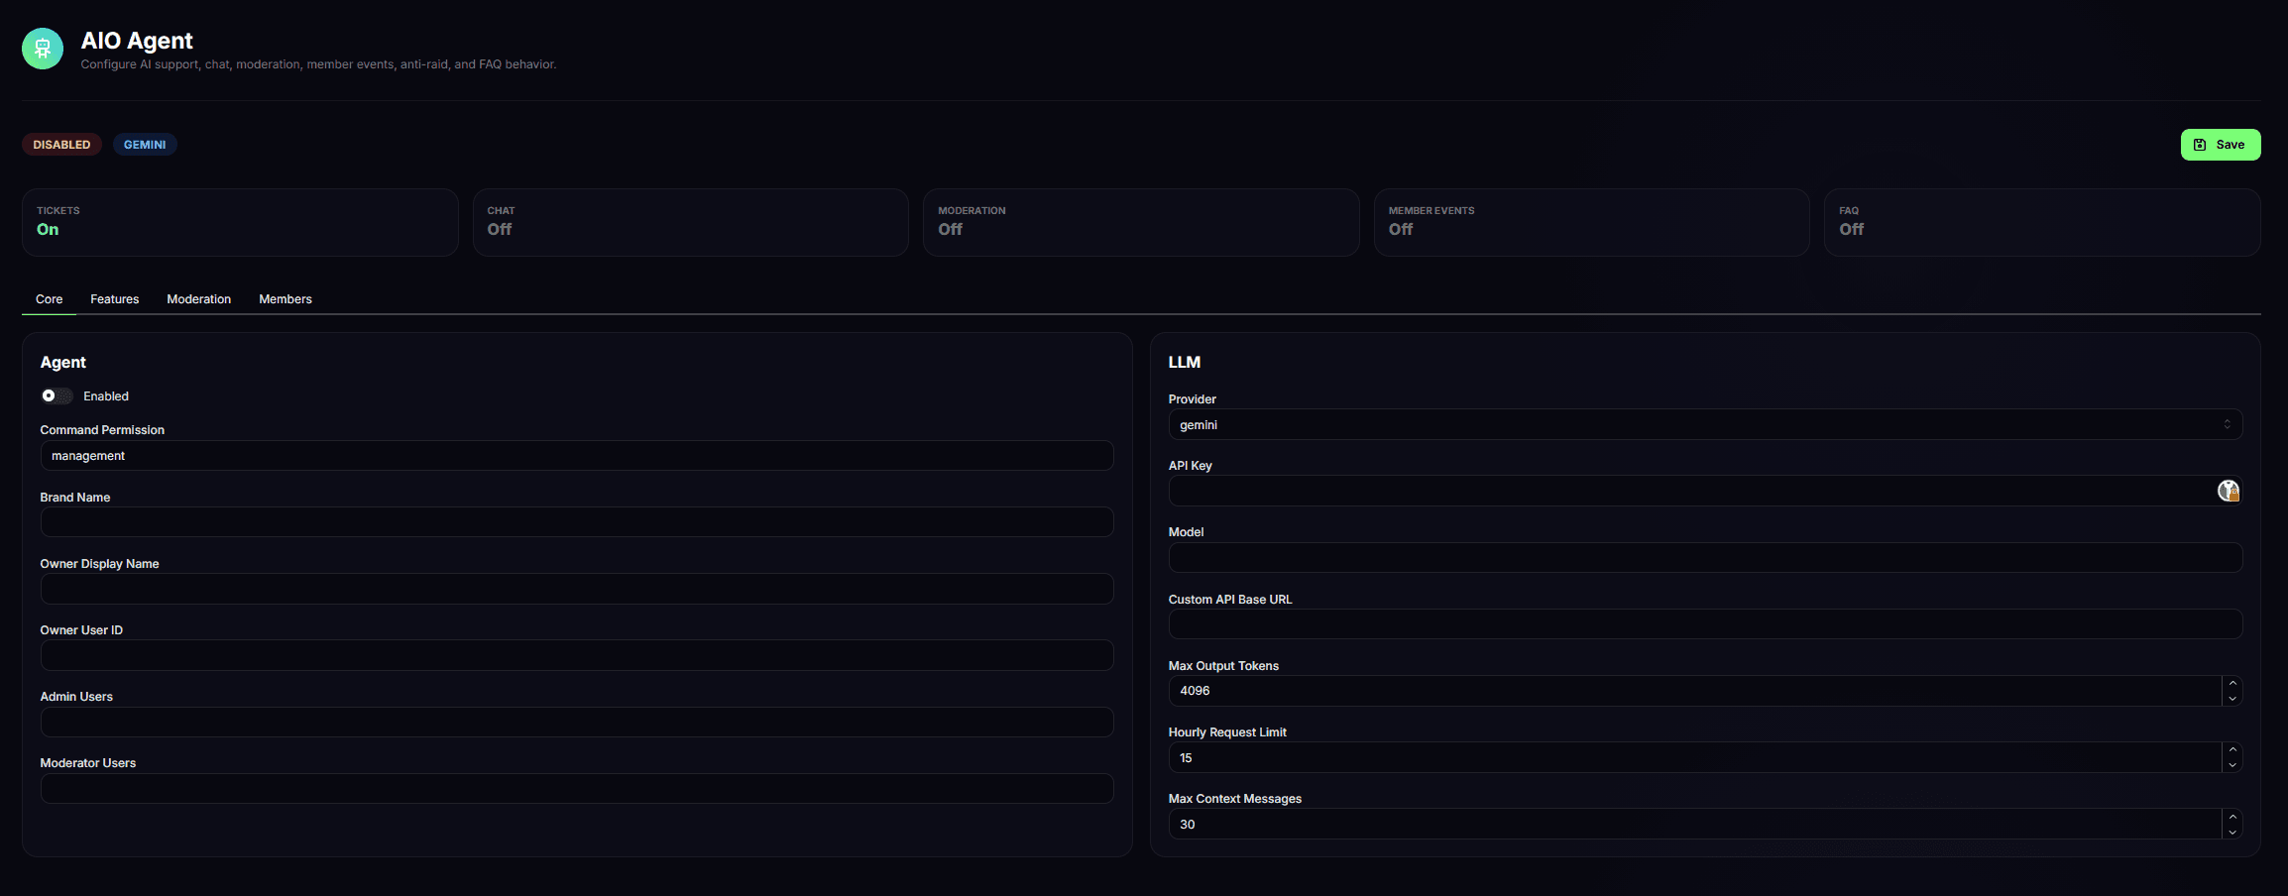Click the AIO Agent page title
The height and width of the screenshot is (896, 2288).
pyautogui.click(x=137, y=41)
